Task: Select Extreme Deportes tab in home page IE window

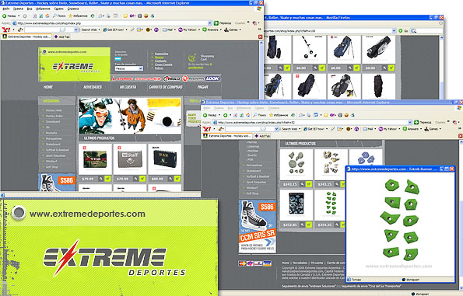Action: pyautogui.click(x=26, y=37)
